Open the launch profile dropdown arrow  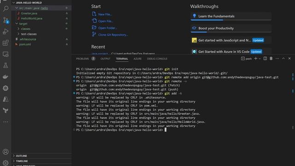point(260,59)
